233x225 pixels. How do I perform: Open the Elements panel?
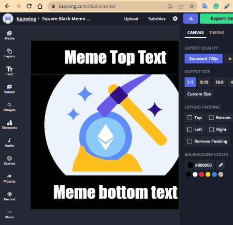coord(9,125)
